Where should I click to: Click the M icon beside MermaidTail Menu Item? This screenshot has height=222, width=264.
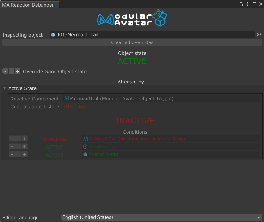pos(85,139)
